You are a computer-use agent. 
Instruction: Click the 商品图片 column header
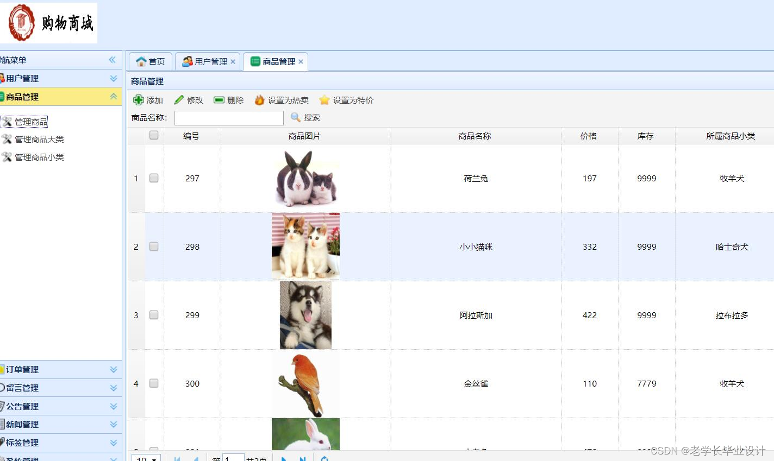305,136
